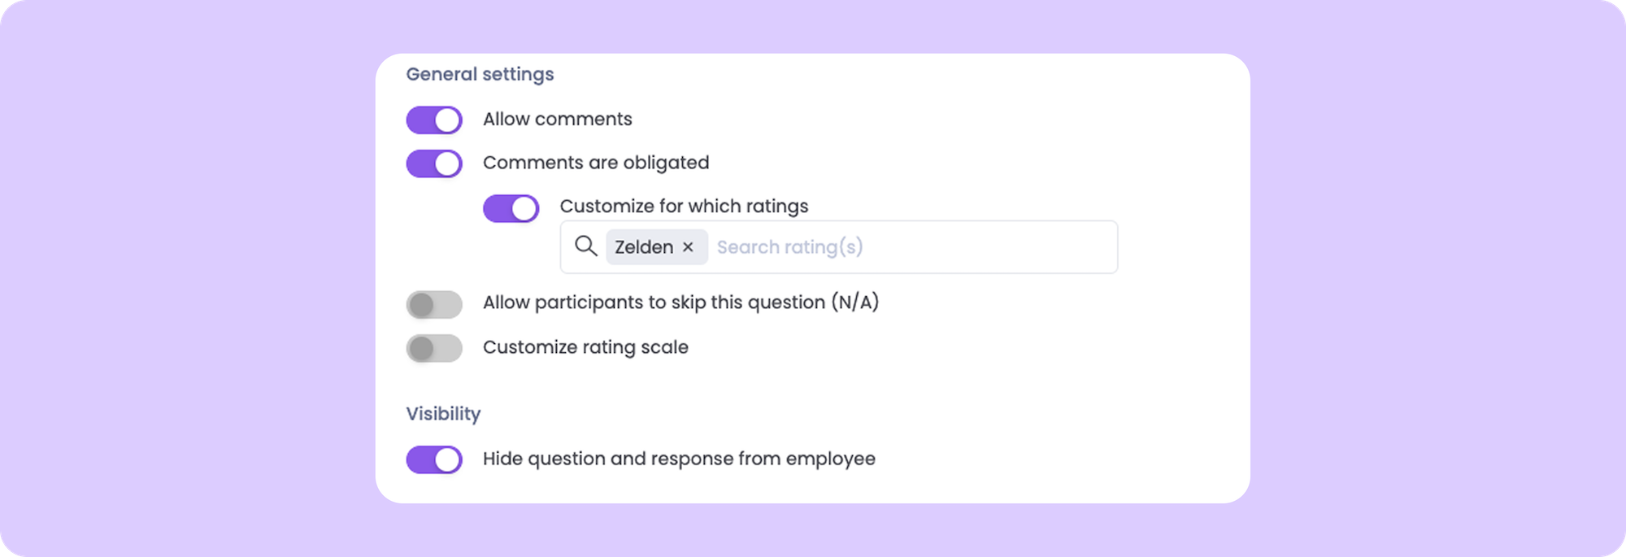Focus the Search rating(s) input field
The width and height of the screenshot is (1626, 557).
pyautogui.click(x=789, y=247)
